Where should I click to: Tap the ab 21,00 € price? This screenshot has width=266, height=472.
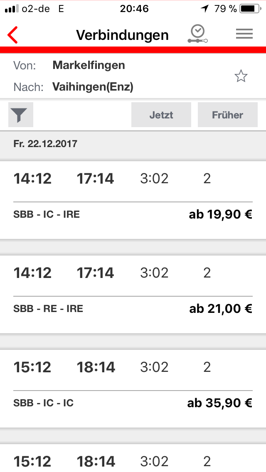pyautogui.click(x=221, y=309)
